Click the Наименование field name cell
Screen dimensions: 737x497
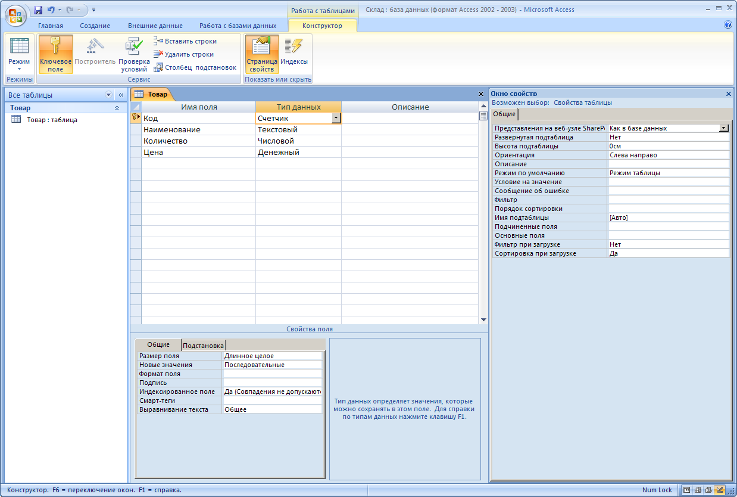click(x=198, y=129)
